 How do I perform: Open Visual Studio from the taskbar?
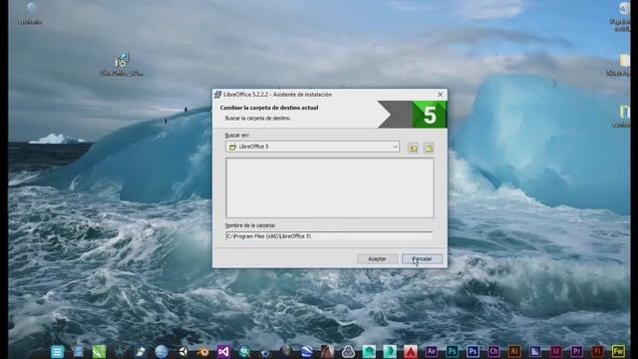tap(223, 351)
